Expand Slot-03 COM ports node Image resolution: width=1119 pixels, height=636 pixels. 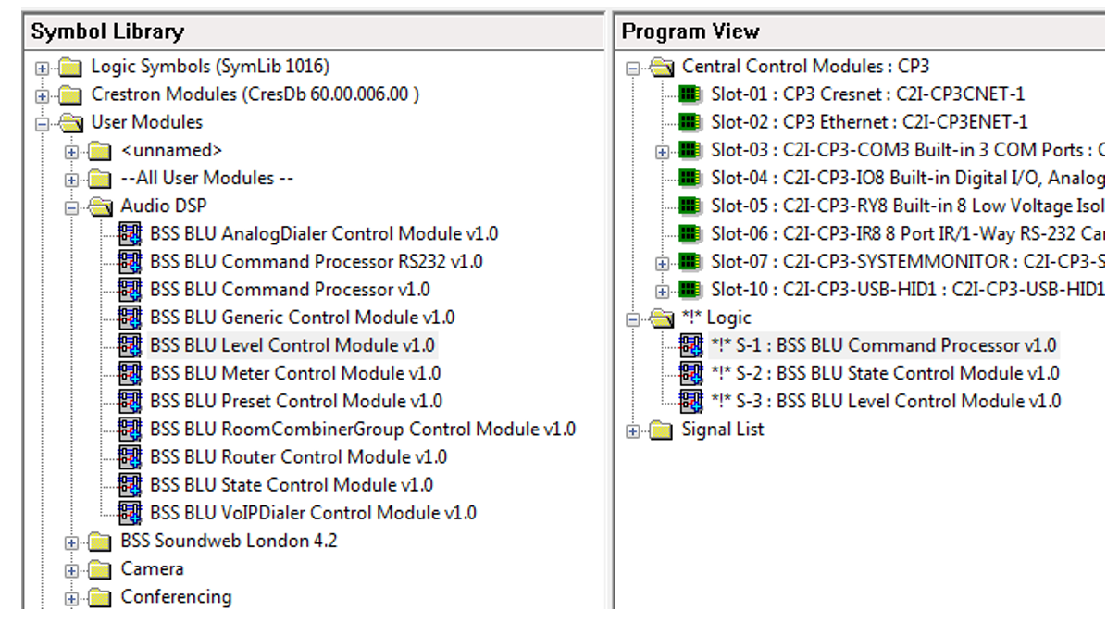coord(662,151)
